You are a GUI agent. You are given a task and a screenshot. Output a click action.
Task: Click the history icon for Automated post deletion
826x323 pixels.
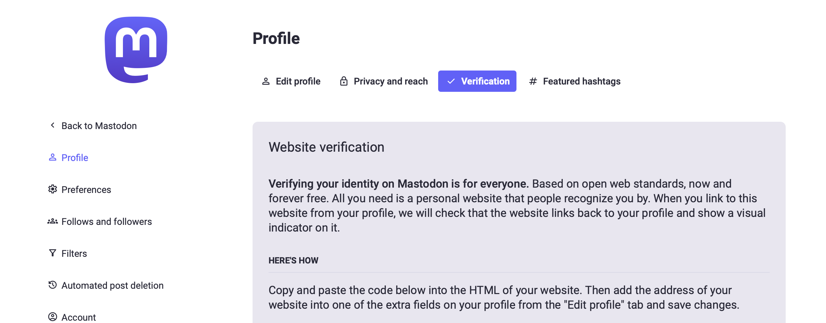[52, 285]
